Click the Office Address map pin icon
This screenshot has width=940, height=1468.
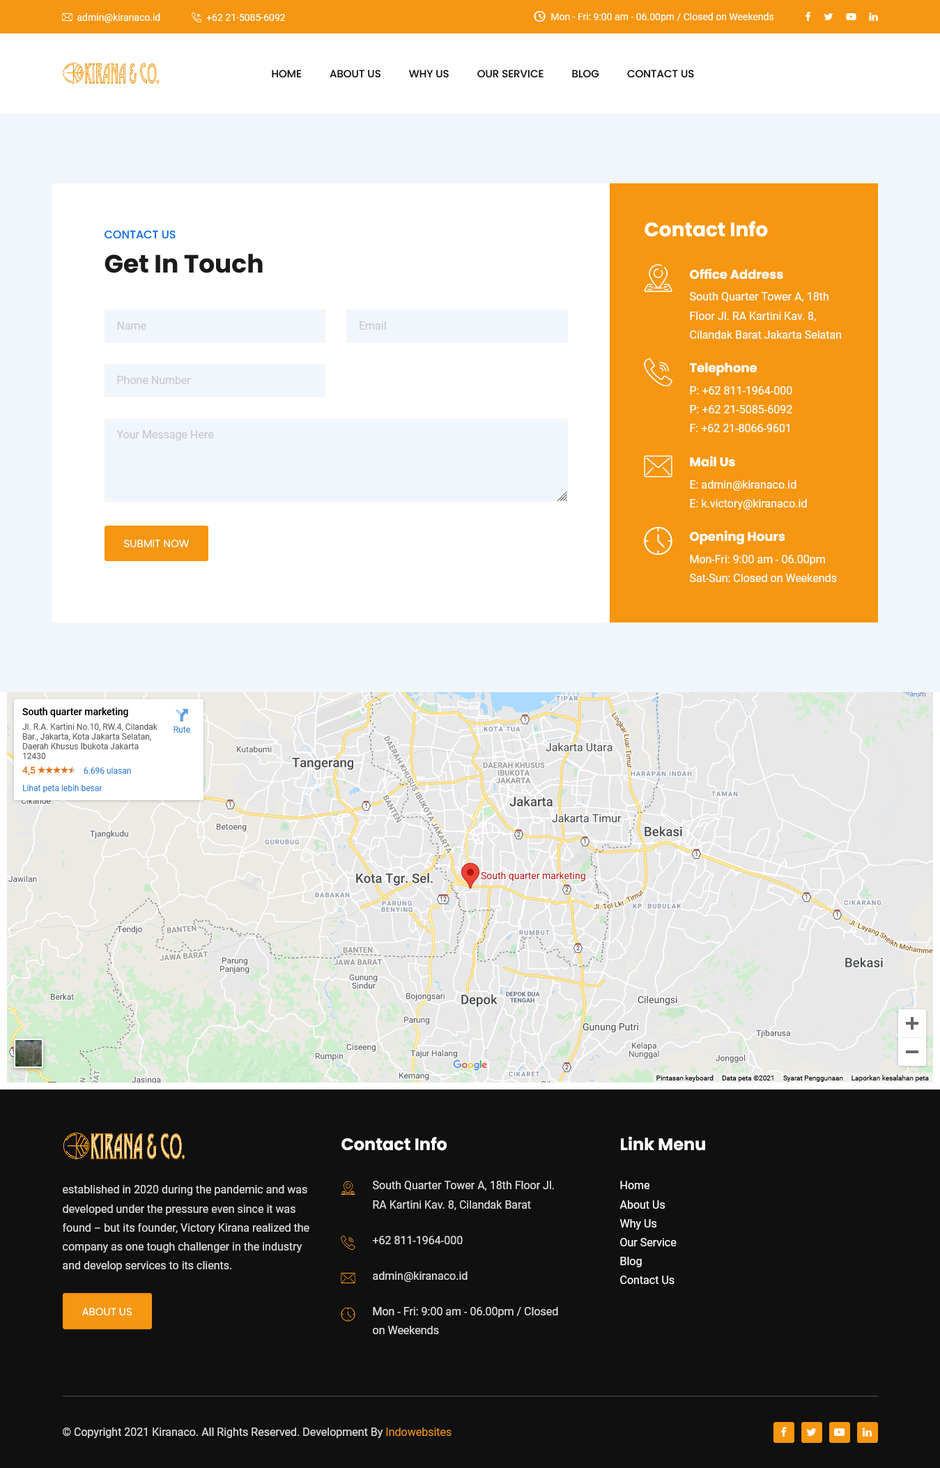point(658,278)
